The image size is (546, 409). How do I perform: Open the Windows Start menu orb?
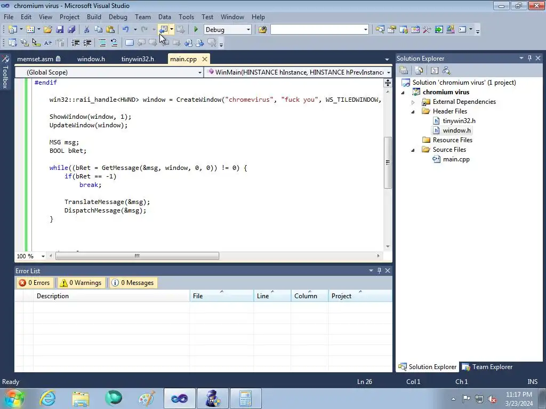tap(14, 398)
